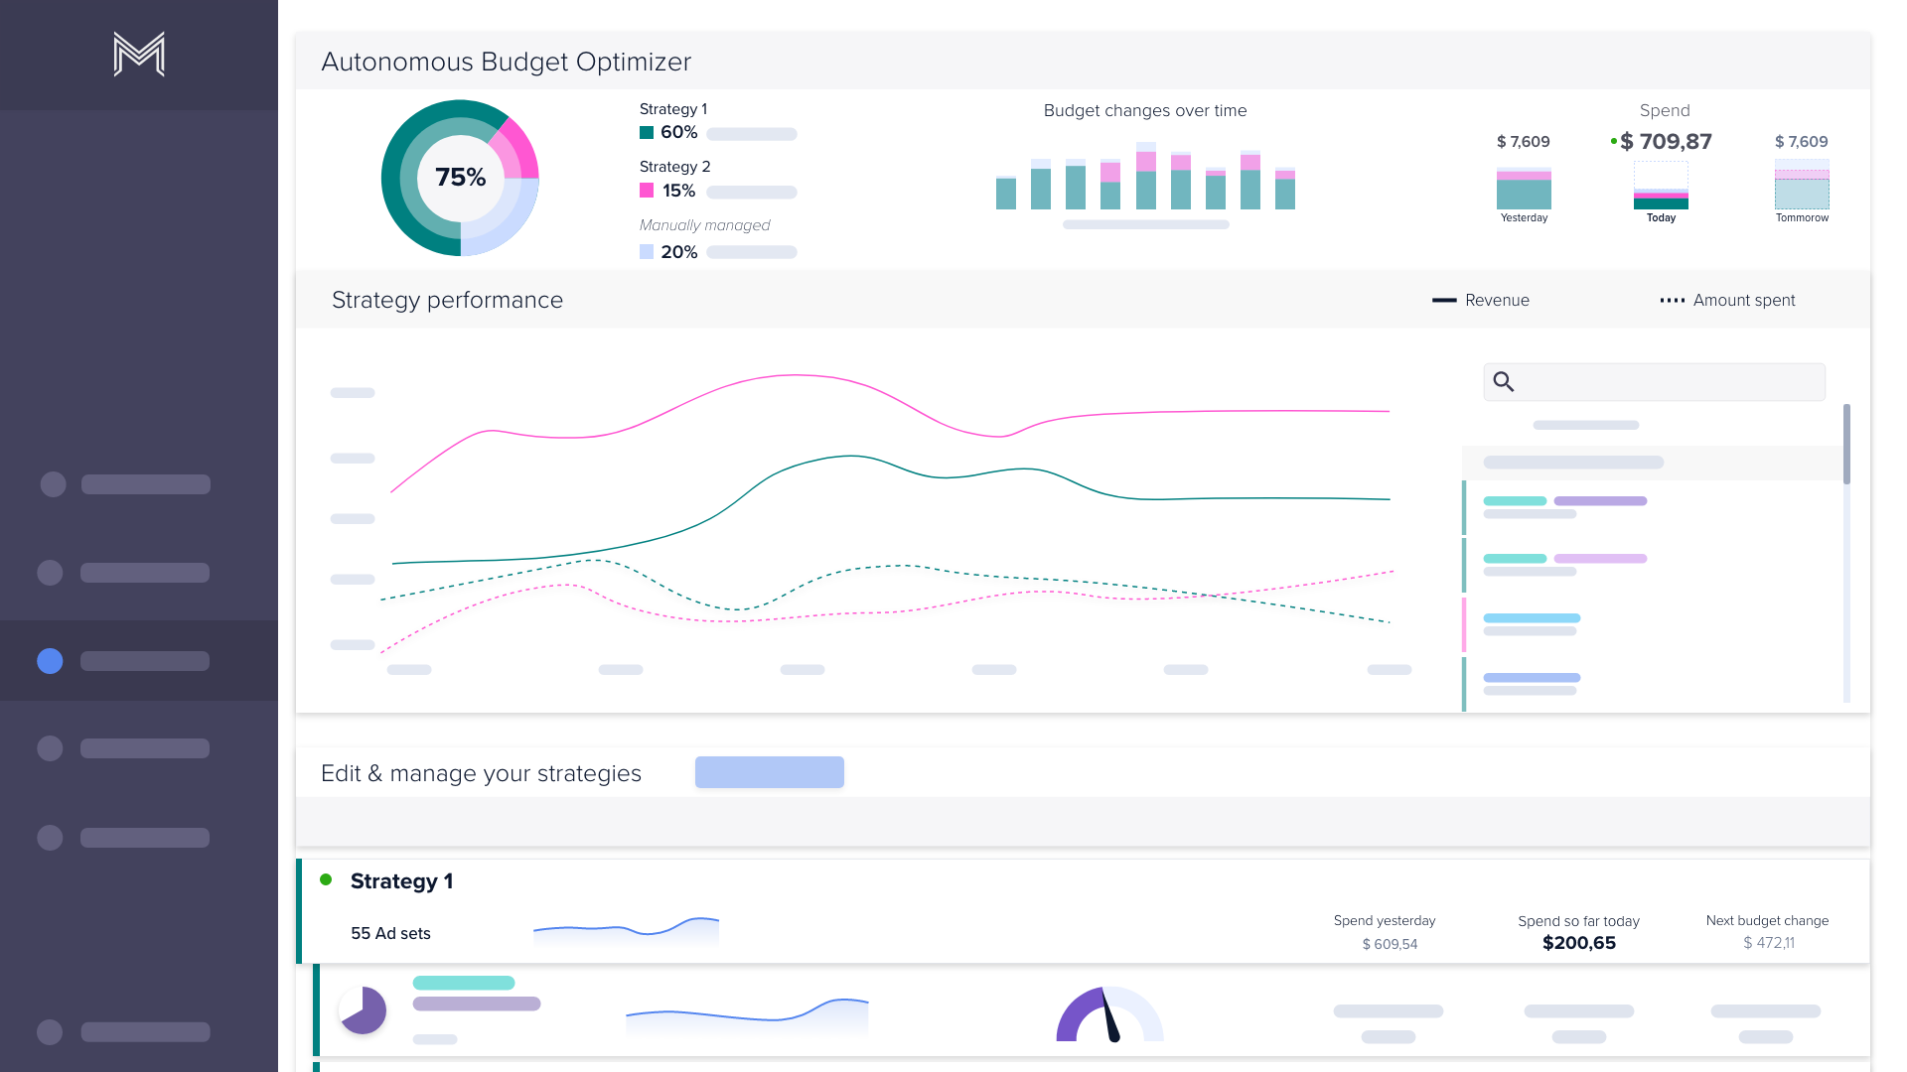1907x1072 pixels.
Task: Click the purple pie chart icon
Action: (x=363, y=1010)
